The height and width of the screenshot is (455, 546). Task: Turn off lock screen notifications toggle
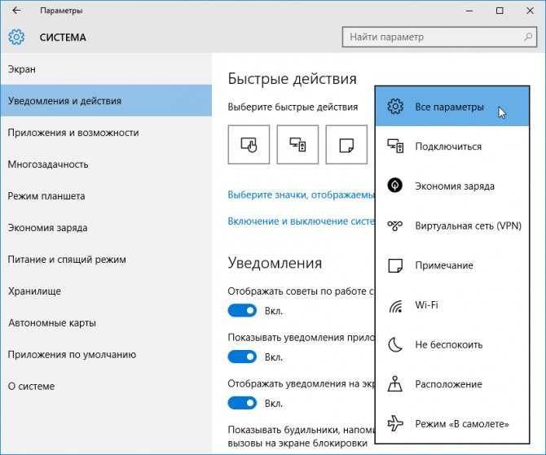tap(242, 403)
